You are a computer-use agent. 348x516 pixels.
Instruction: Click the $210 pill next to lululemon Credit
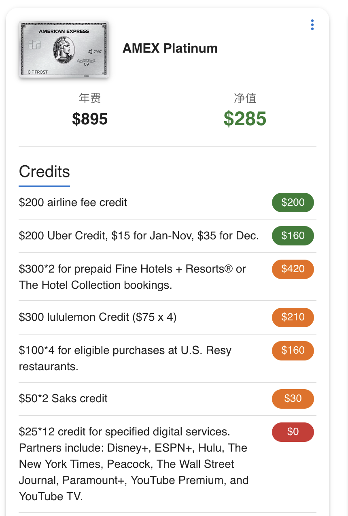pyautogui.click(x=293, y=318)
